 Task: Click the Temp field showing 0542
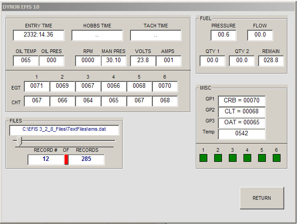(242, 134)
